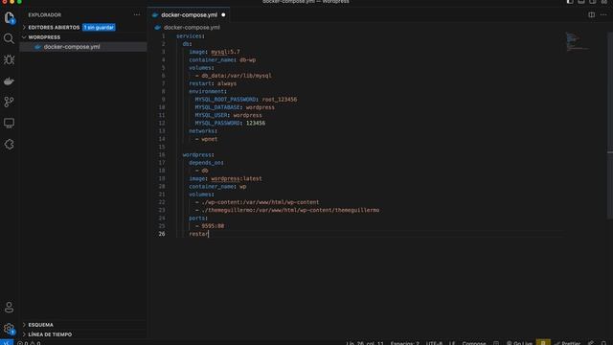Click 'wordpress:latest' image value
613x345 pixels.
tap(237, 178)
